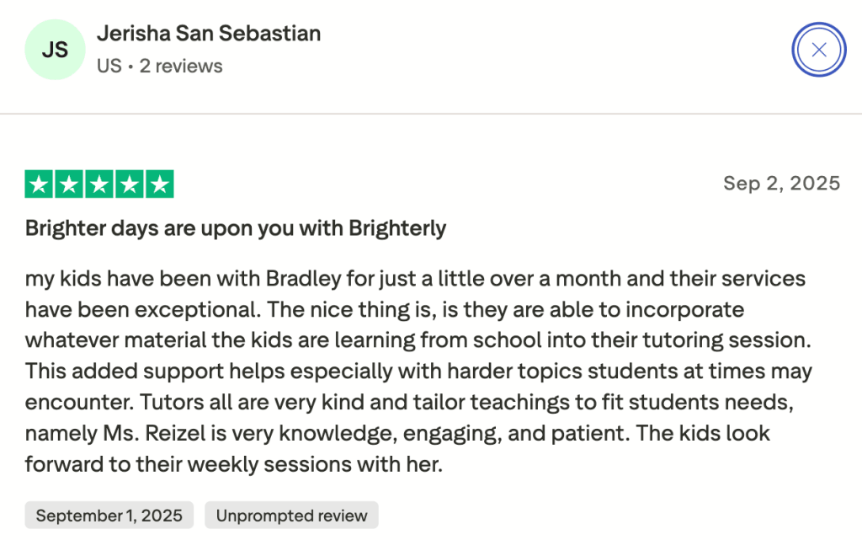Select the full five-star rating strip
This screenshot has height=540, width=862.
[99, 183]
